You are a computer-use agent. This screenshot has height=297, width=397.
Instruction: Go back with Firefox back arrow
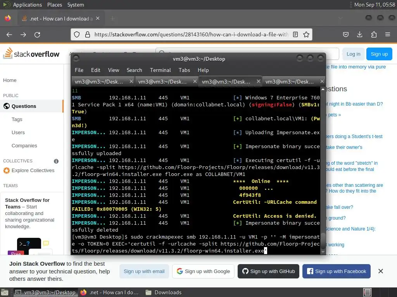[9, 34]
